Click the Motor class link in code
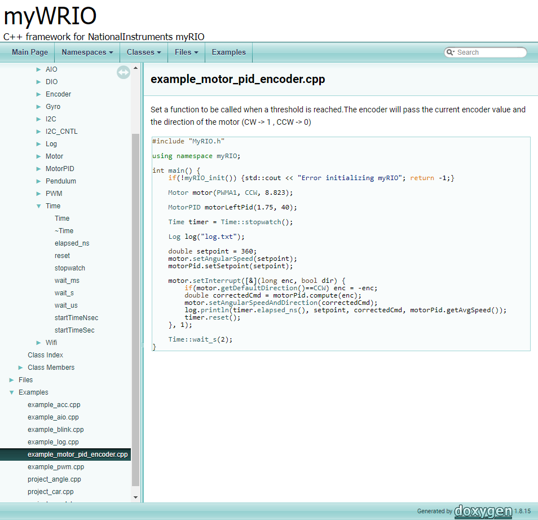Viewport: 538px width, 520px height. point(178,193)
